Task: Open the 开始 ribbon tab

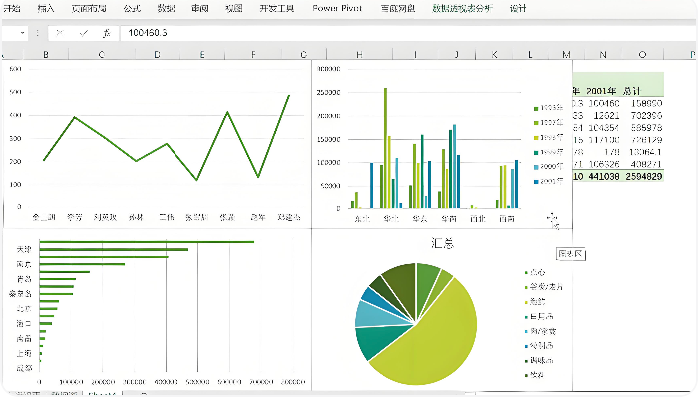Action: click(12, 8)
